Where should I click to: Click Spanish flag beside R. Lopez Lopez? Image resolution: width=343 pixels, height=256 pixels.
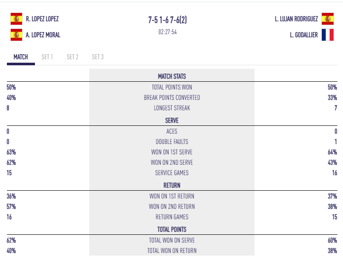pyautogui.click(x=16, y=19)
